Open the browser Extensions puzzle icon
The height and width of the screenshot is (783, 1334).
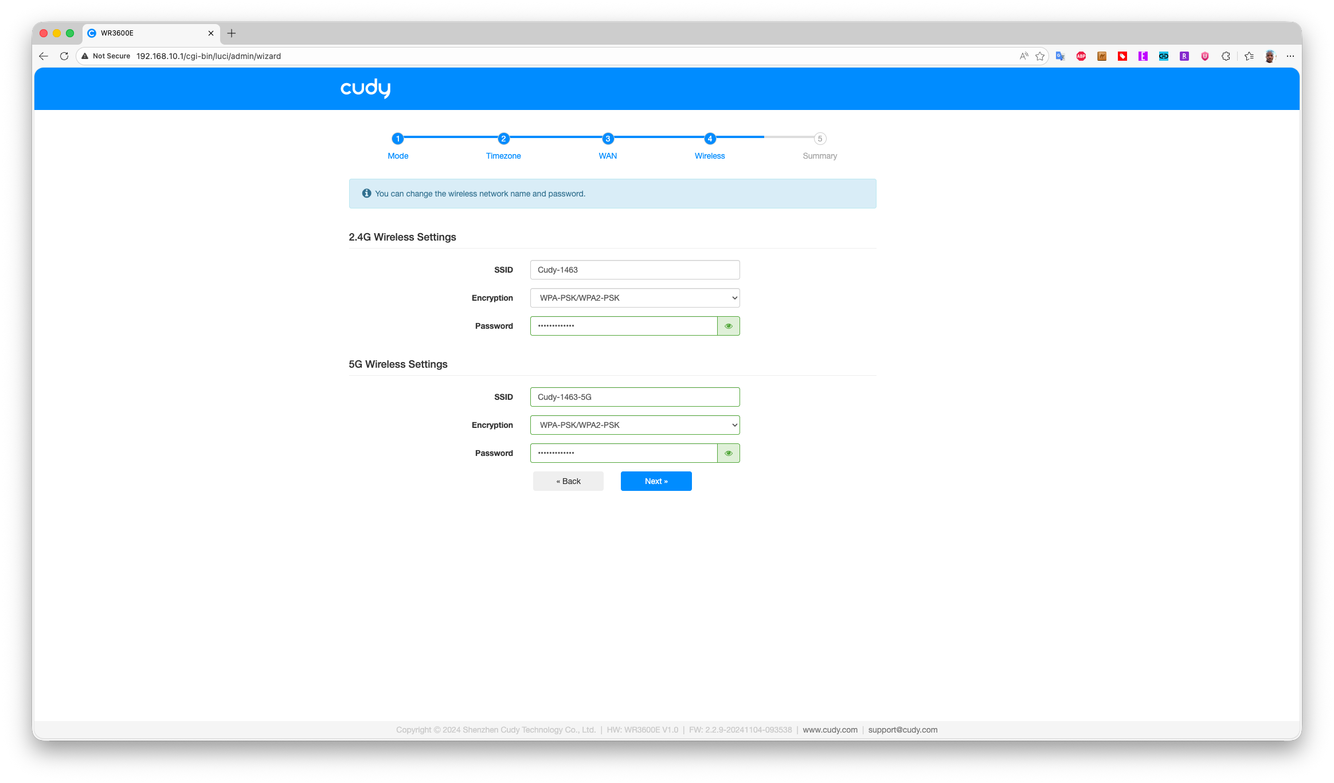[1226, 56]
